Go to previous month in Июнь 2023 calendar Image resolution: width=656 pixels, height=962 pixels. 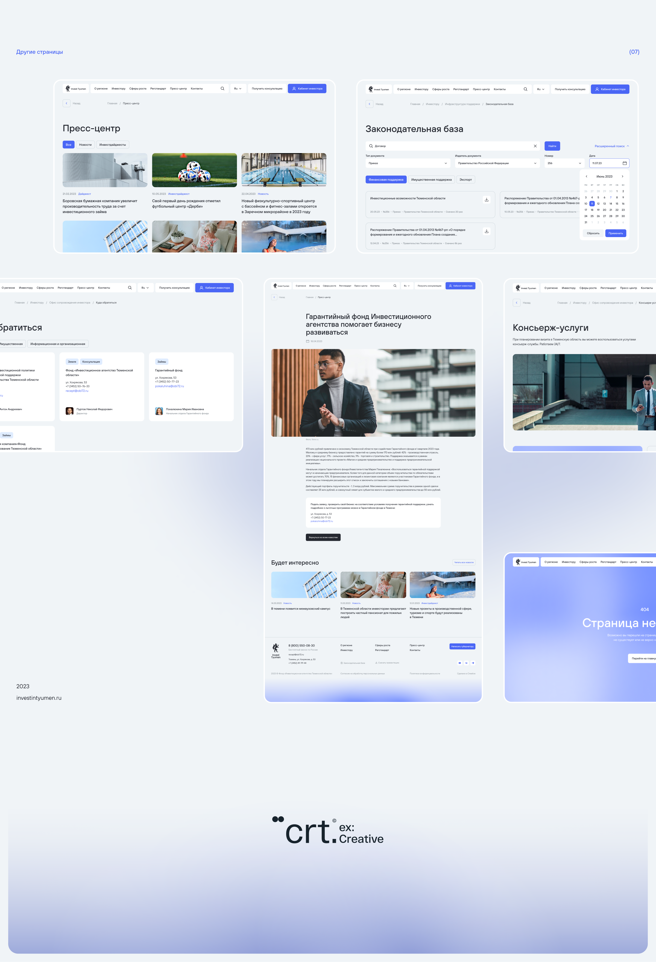[586, 176]
